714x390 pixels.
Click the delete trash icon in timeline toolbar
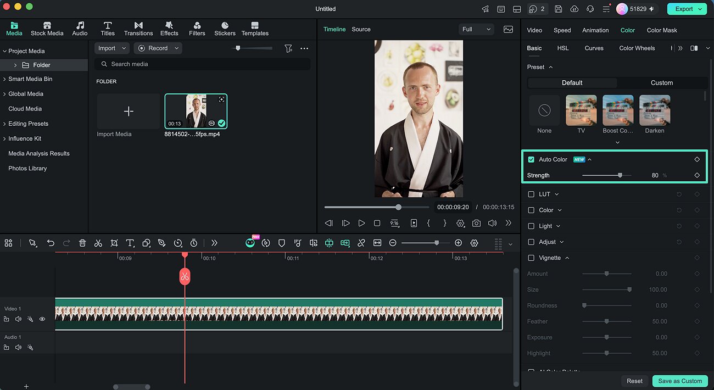pyautogui.click(x=82, y=243)
